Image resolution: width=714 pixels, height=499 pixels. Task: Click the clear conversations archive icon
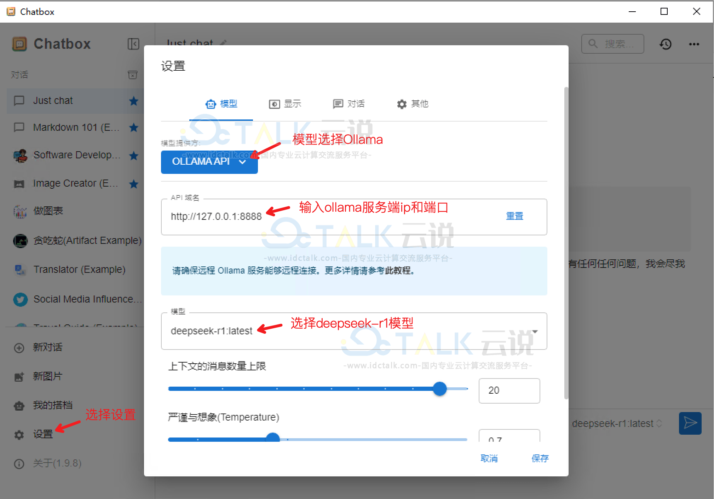pos(133,75)
